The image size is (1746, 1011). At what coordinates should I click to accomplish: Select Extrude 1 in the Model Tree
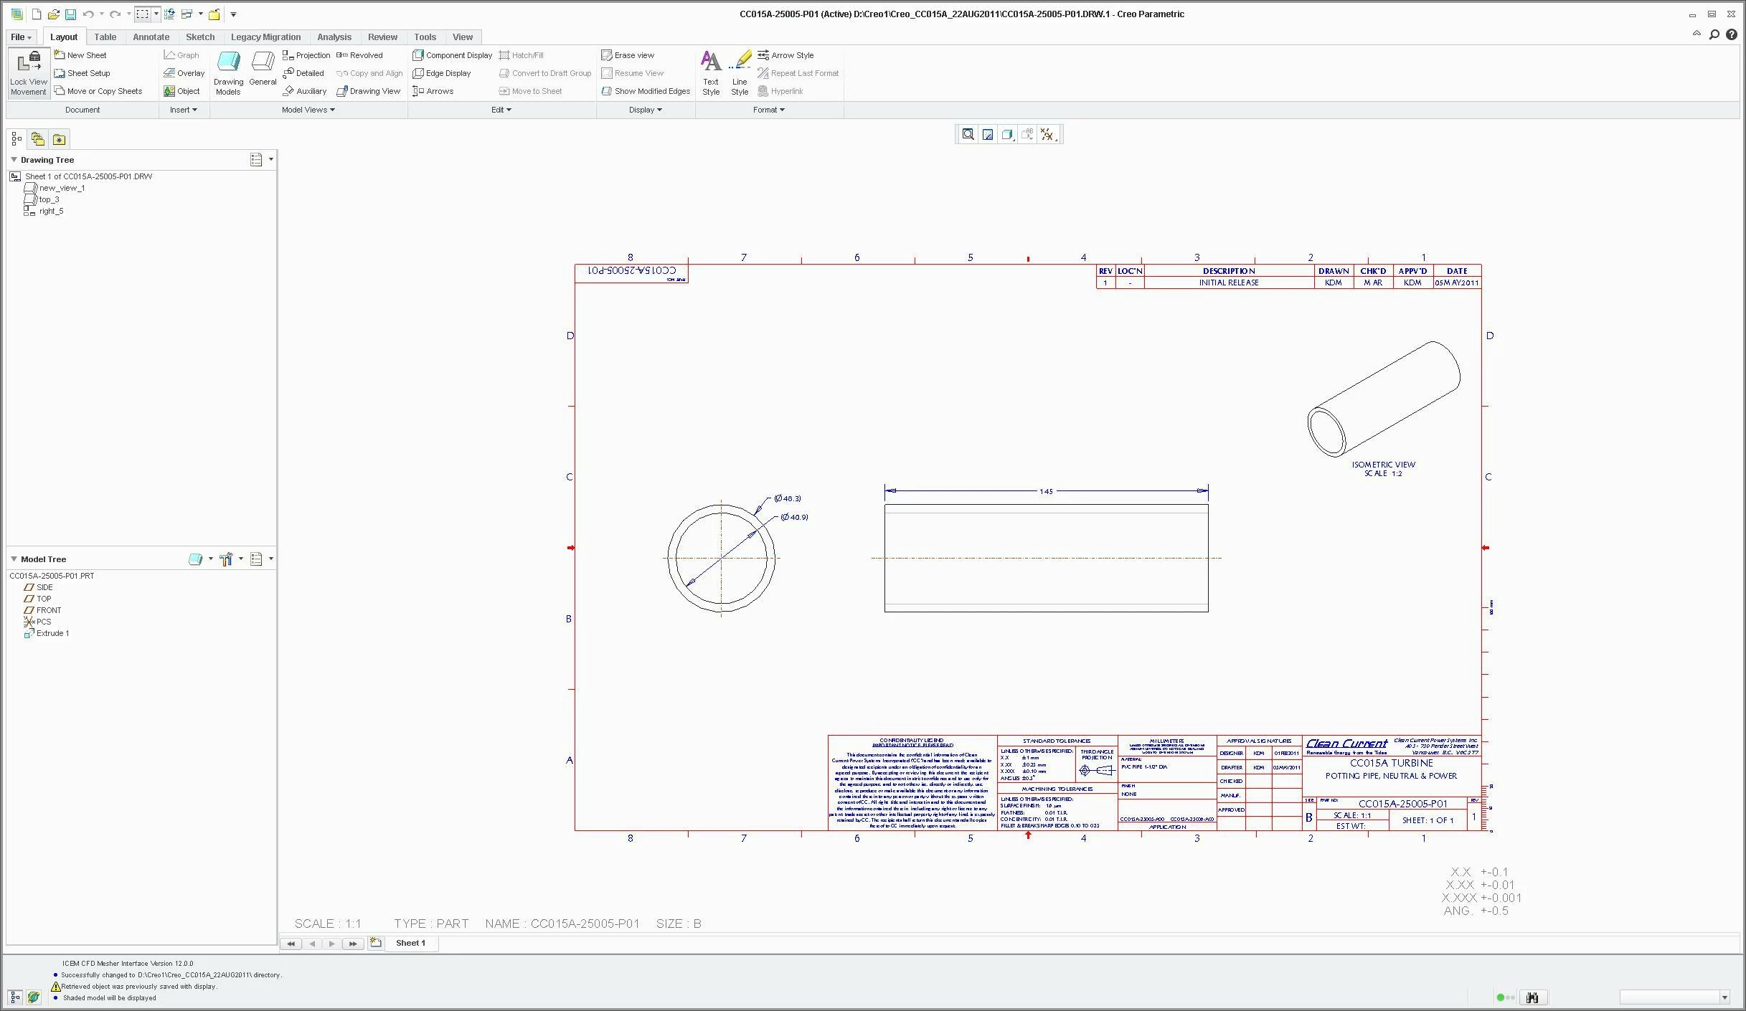point(52,633)
